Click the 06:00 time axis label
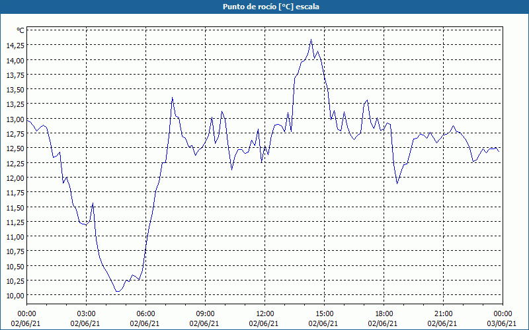 coord(145,314)
